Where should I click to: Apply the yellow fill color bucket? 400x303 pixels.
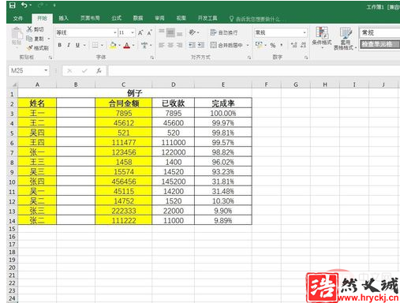tap(113, 45)
